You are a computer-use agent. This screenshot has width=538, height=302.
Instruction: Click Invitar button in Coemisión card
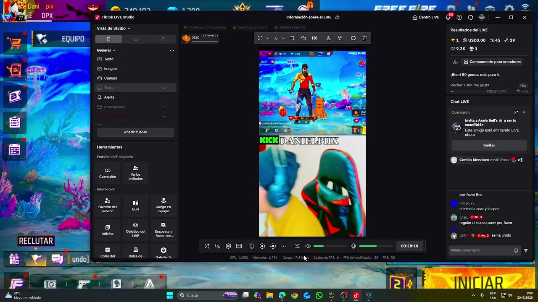(x=489, y=145)
